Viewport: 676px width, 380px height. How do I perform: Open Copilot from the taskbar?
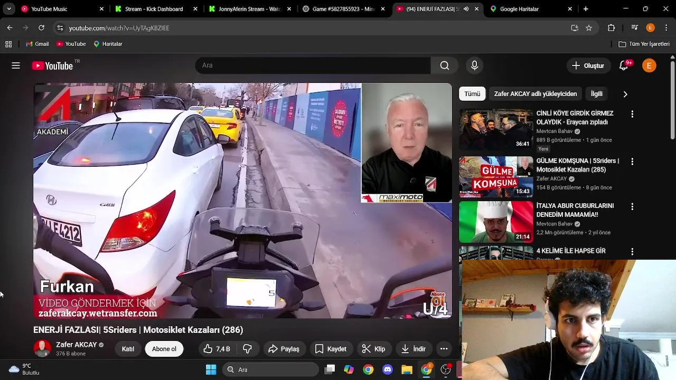(x=349, y=369)
